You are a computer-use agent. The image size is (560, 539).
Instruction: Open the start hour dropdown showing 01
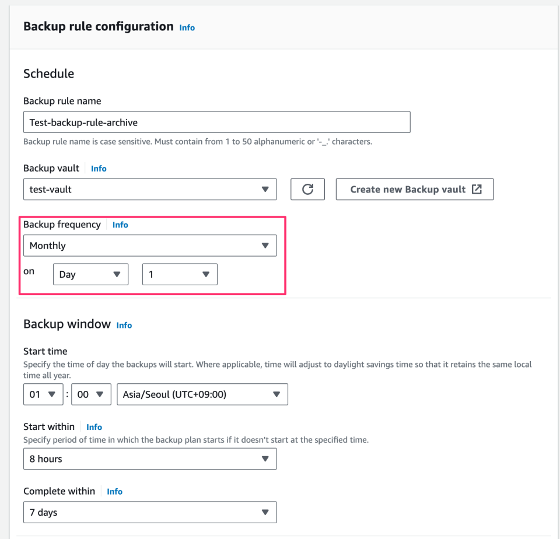tap(43, 394)
